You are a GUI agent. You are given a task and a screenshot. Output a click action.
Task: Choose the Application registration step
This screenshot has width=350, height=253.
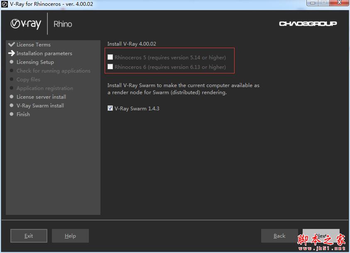[44, 88]
